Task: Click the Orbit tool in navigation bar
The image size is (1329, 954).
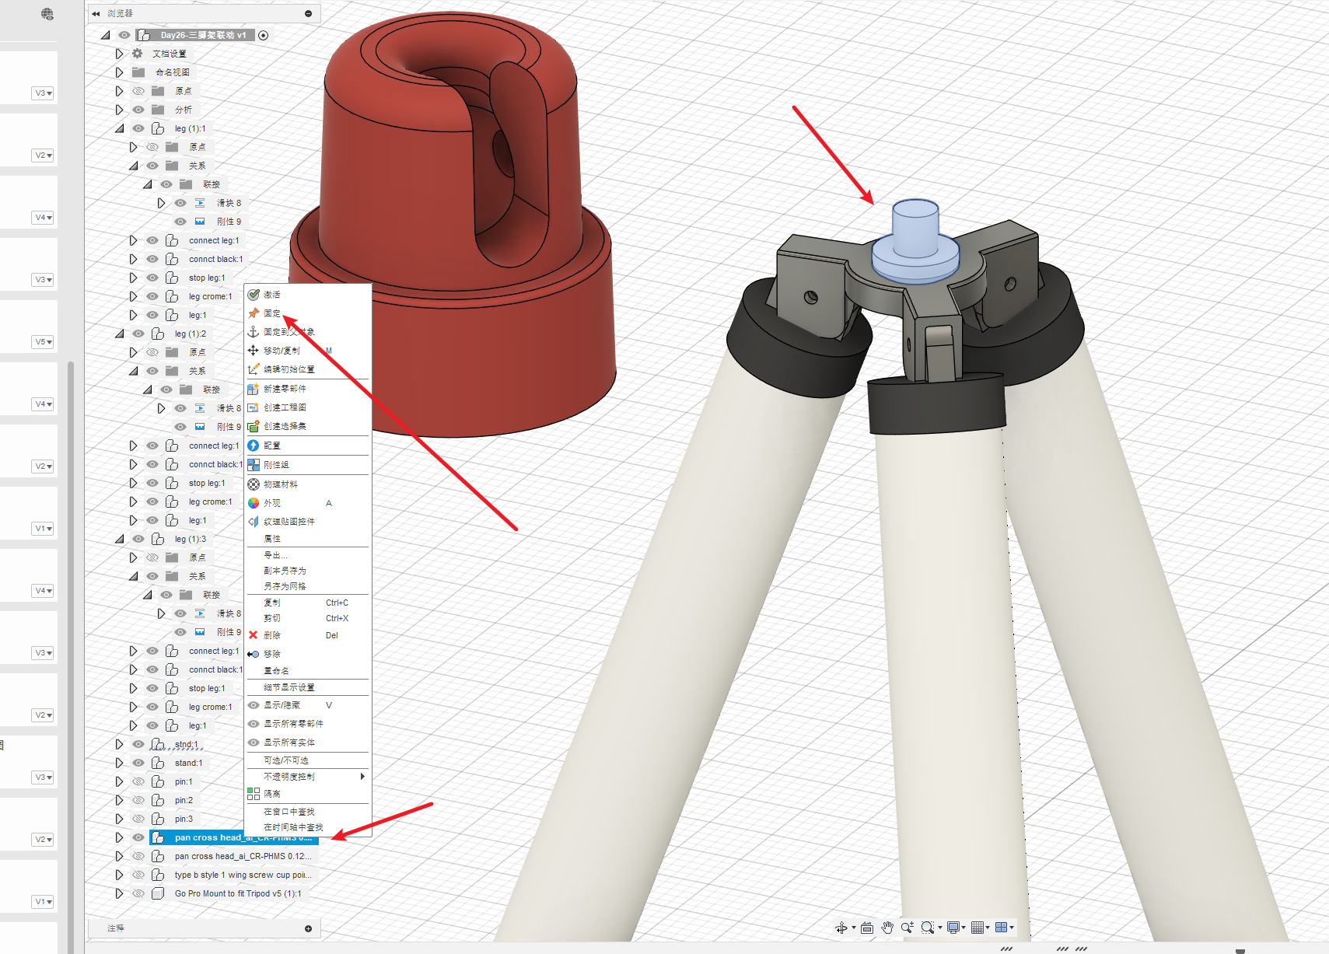Action: point(841,928)
